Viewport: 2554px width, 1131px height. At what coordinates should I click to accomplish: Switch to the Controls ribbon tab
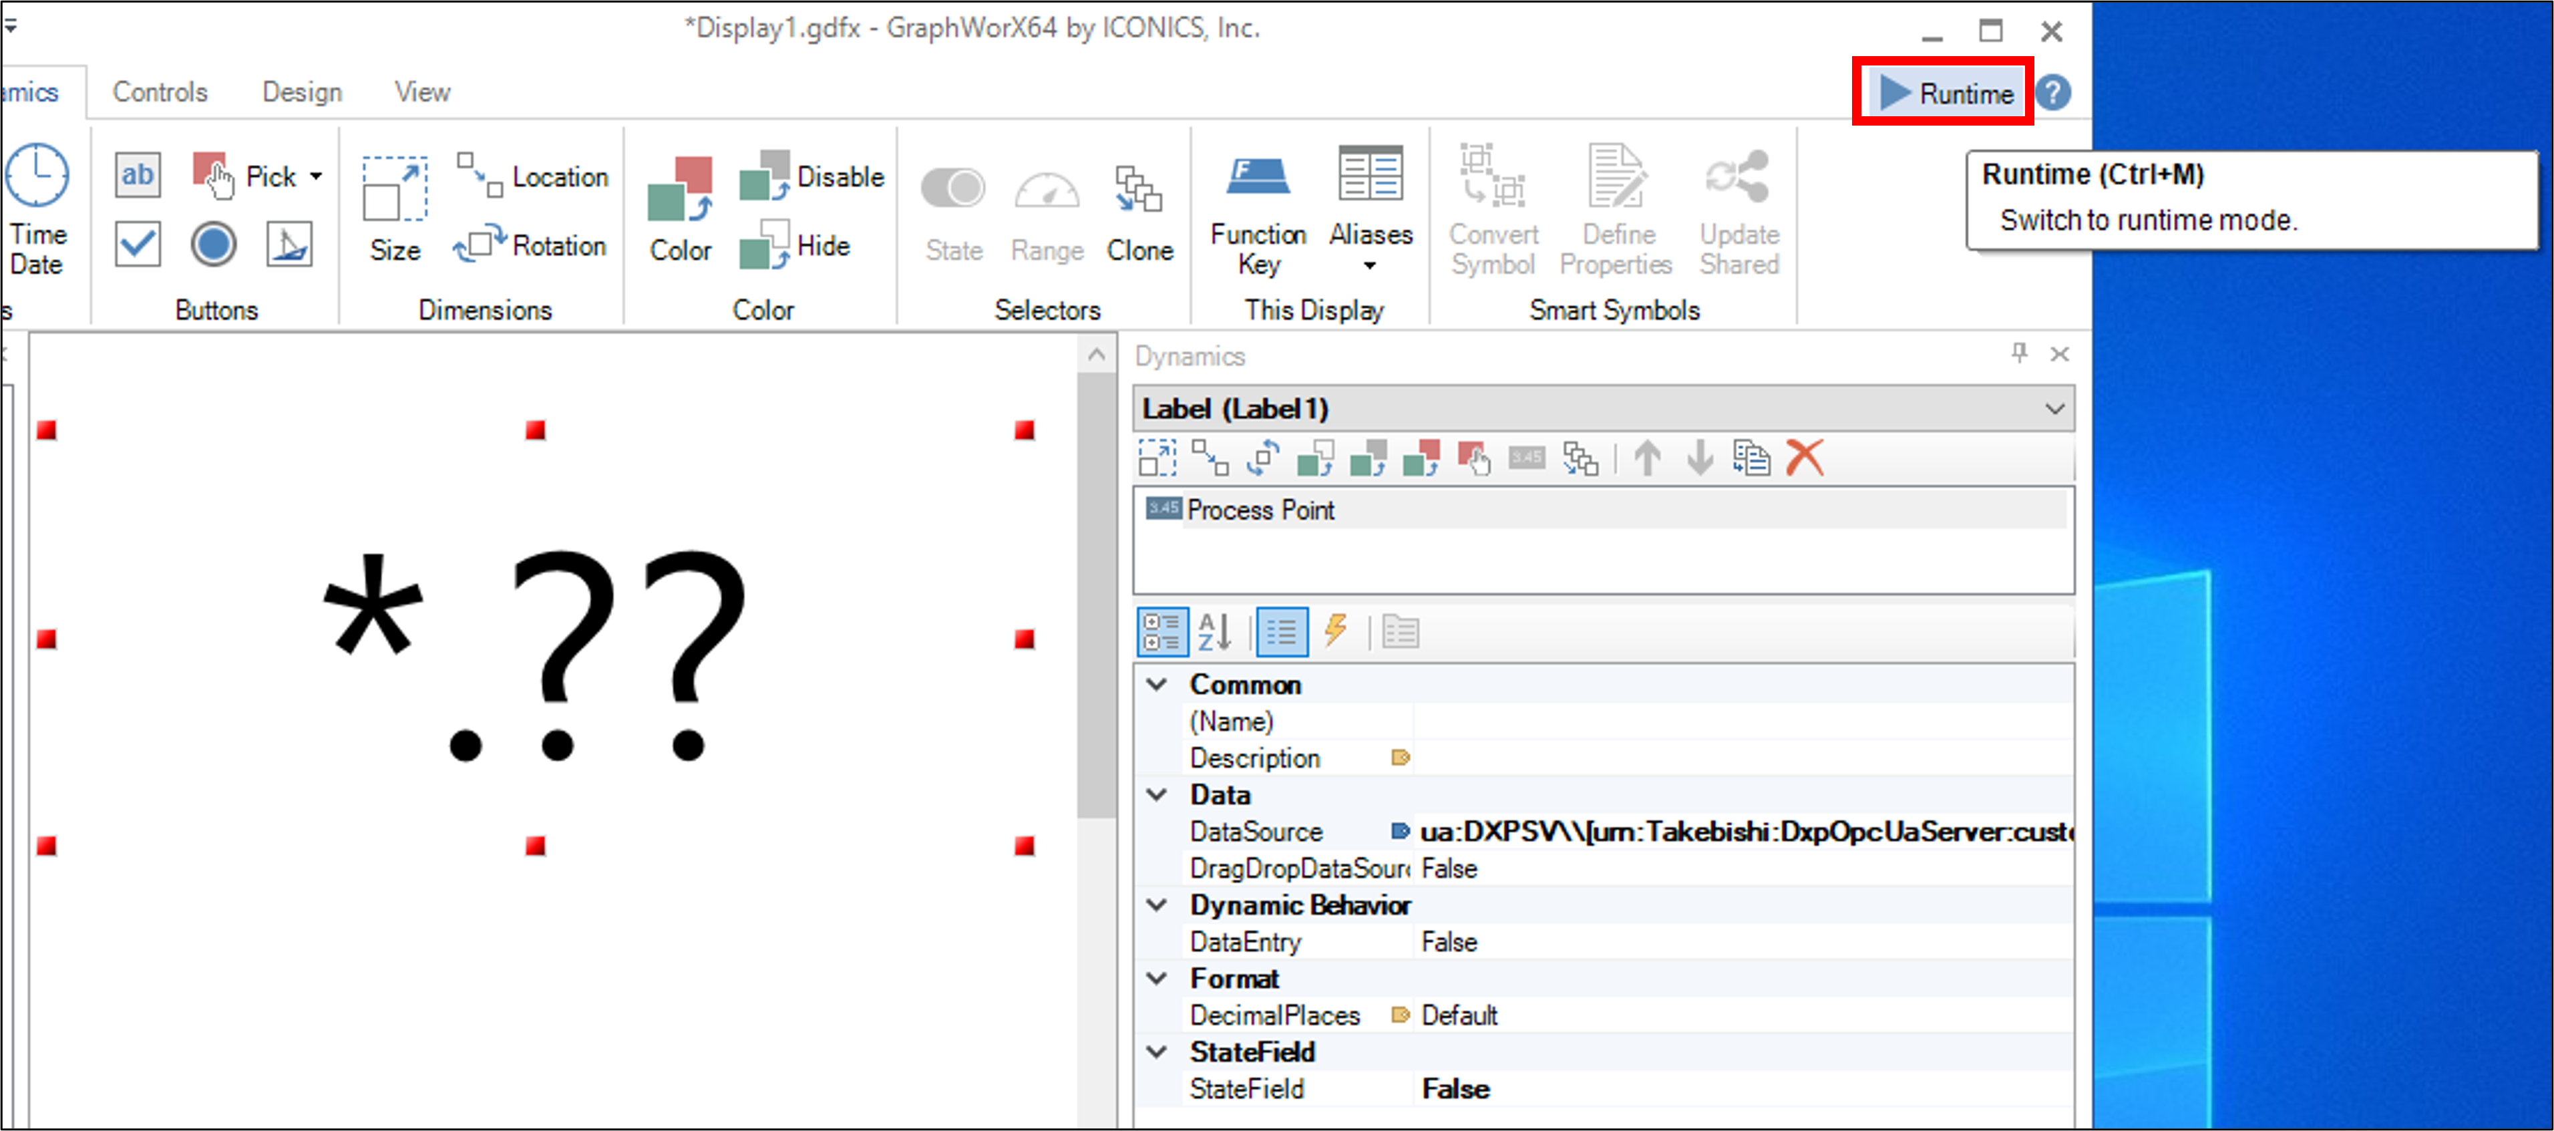160,92
